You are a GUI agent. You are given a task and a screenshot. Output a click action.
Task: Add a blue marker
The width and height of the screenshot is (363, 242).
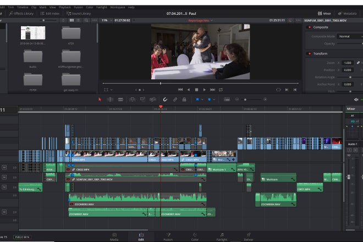click(x=209, y=100)
